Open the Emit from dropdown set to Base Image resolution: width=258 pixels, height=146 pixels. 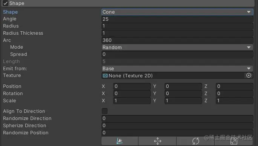point(177,69)
